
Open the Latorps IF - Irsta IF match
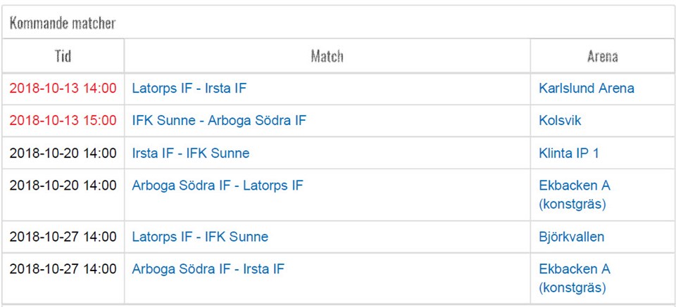189,89
